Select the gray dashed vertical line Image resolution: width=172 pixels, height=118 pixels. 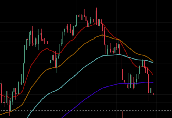(161, 59)
